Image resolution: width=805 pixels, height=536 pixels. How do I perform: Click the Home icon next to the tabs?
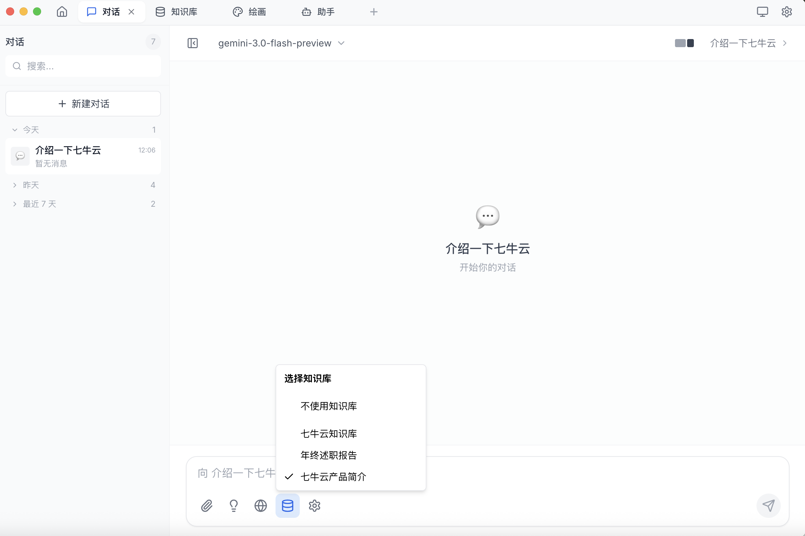[x=62, y=11]
